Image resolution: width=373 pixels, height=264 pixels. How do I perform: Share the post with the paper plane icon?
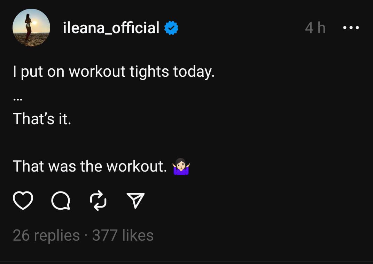[135, 201]
